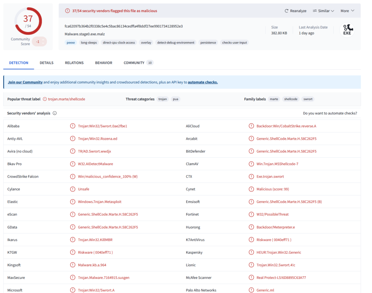Click the direct-cpu-clock-access tag

pos(119,43)
